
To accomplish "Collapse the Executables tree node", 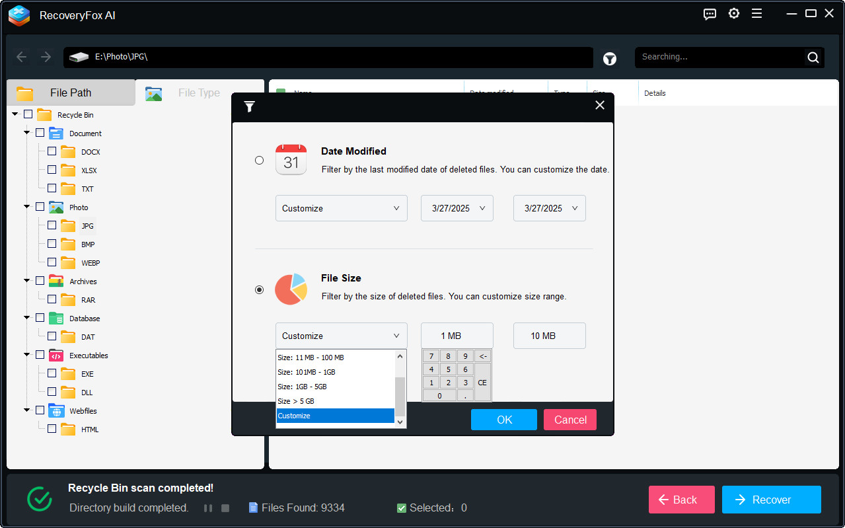I will pos(27,355).
